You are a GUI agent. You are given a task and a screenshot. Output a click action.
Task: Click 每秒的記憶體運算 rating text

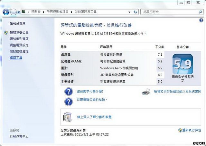(113, 61)
